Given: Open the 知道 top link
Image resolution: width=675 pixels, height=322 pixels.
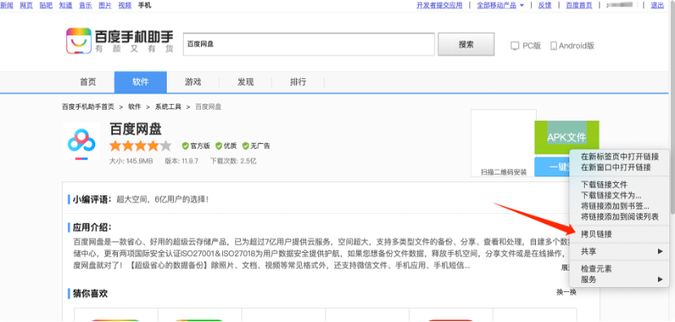Looking at the screenshot, I should click(65, 5).
